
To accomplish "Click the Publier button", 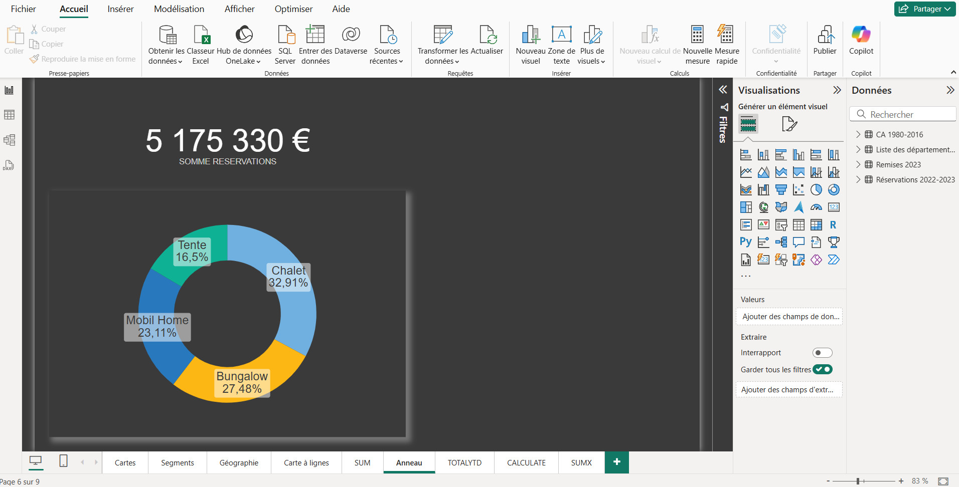I will [x=825, y=40].
